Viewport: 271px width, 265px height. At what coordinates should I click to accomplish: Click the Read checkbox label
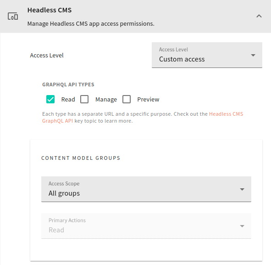(68, 99)
